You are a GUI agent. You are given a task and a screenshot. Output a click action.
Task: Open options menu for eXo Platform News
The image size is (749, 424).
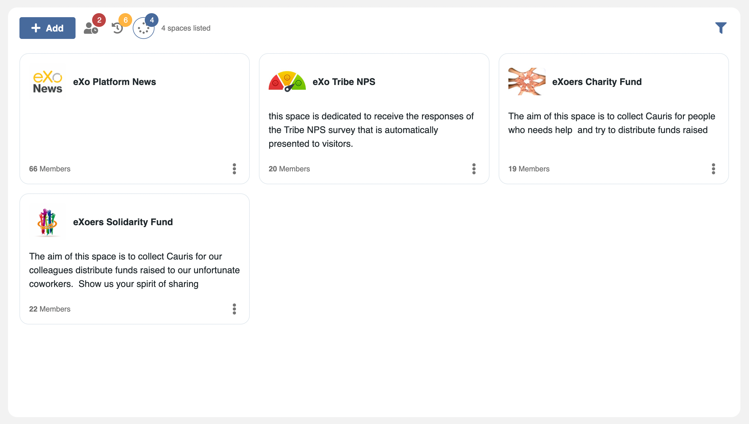tap(234, 169)
